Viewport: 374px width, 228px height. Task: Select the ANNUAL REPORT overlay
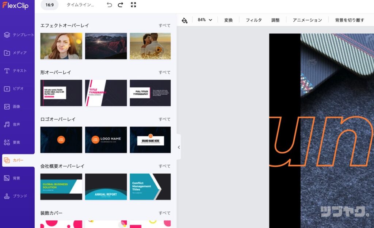click(106, 187)
